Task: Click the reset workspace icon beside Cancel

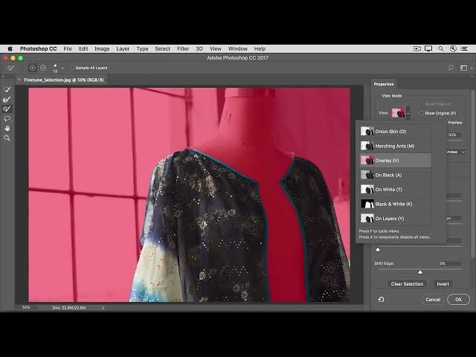Action: [381, 299]
